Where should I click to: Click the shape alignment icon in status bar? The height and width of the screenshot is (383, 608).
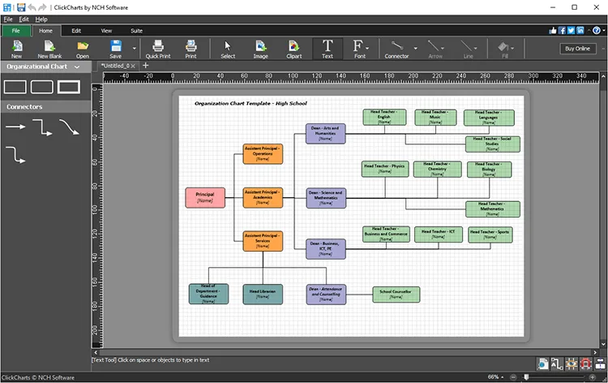600,364
